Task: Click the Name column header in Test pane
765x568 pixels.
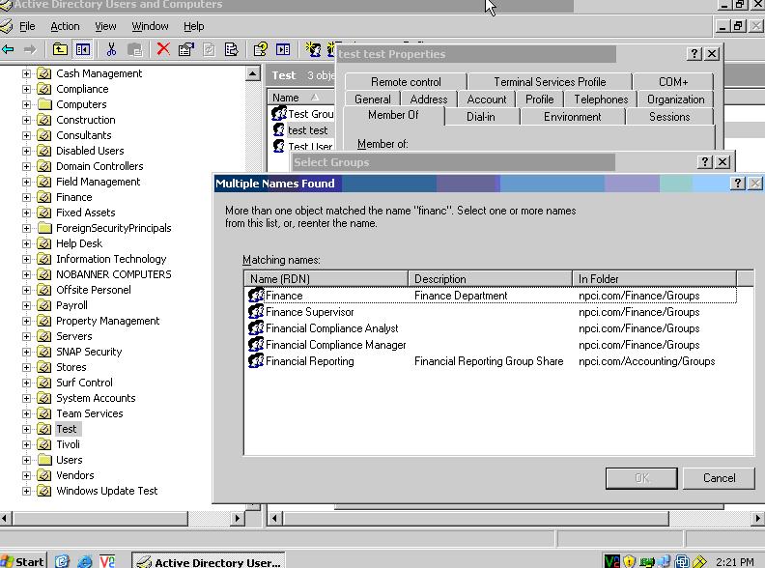Action: point(301,98)
